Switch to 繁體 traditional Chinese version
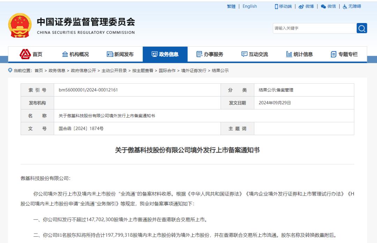377x243 pixels. [231, 7]
